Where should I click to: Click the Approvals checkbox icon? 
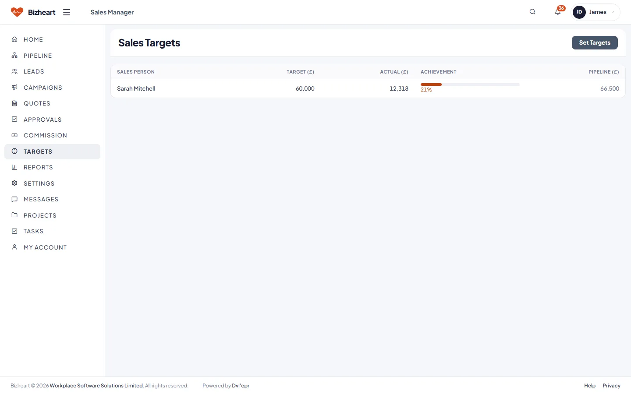[14, 120]
